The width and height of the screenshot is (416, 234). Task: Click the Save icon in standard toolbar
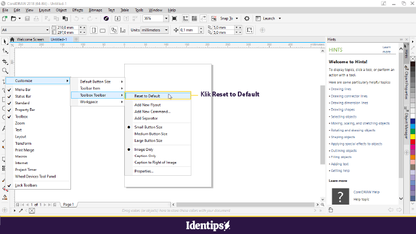[27, 18]
